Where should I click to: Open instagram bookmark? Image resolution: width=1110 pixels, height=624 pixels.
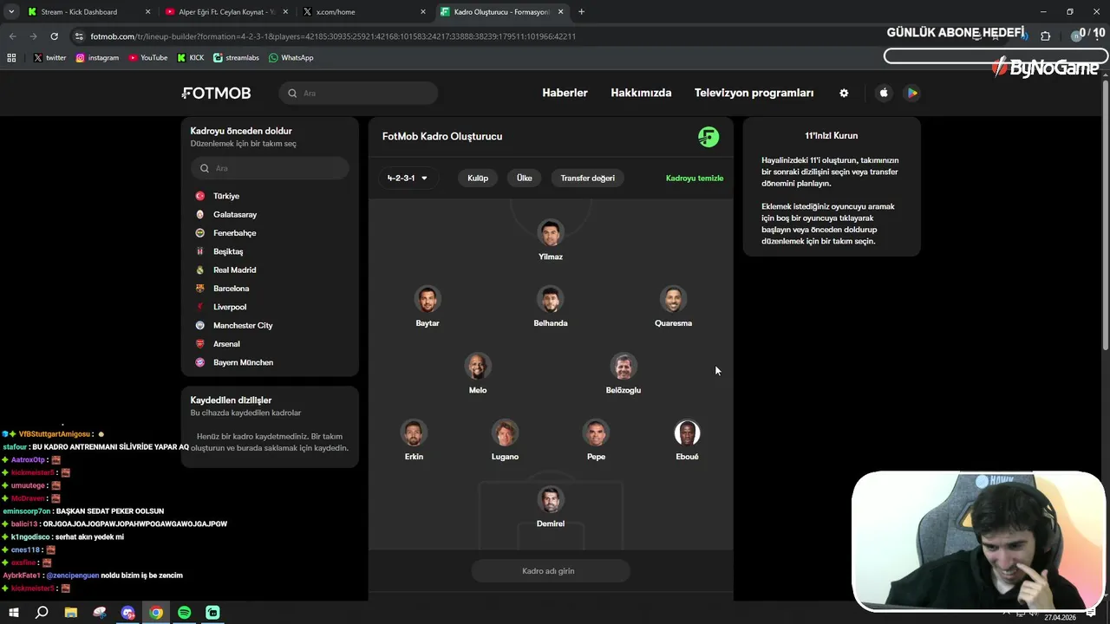point(97,58)
